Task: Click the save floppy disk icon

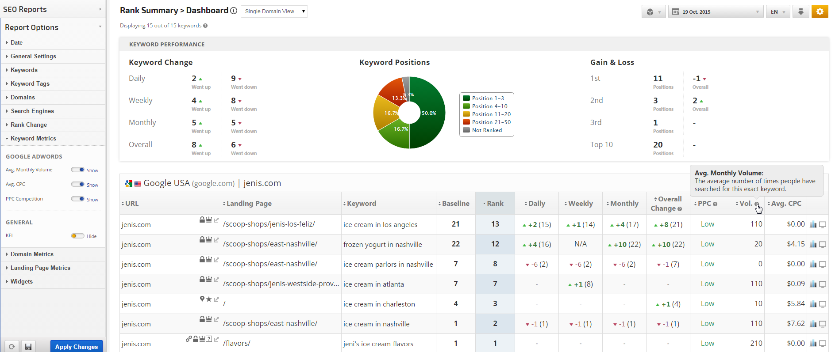Action: pyautogui.click(x=28, y=347)
